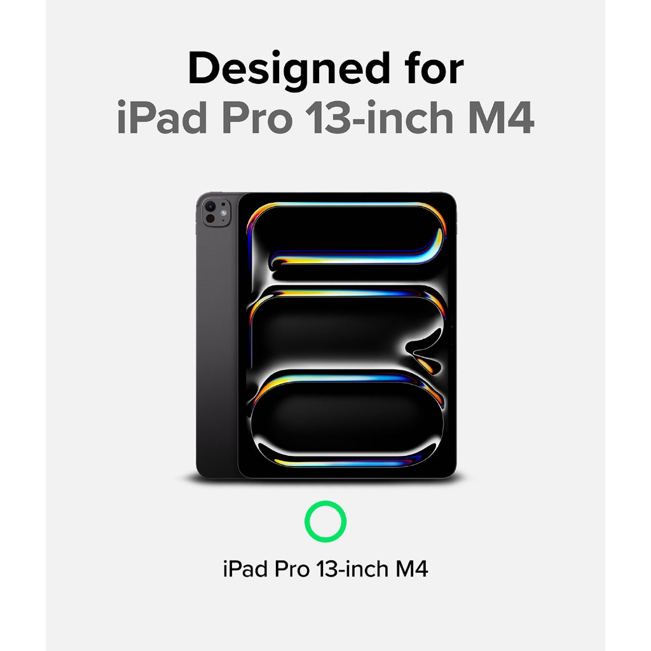Screen dimensions: 651x651
Task: Click the colorful glowing edge at the wallpaper bottom
Action: click(x=346, y=462)
